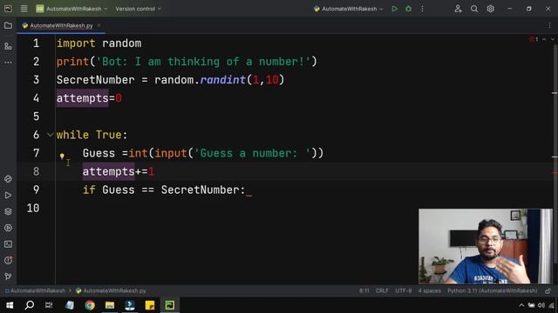This screenshot has height=313, width=558.
Task: Run AutomateWithRakesh with the green play button
Action: (394, 9)
